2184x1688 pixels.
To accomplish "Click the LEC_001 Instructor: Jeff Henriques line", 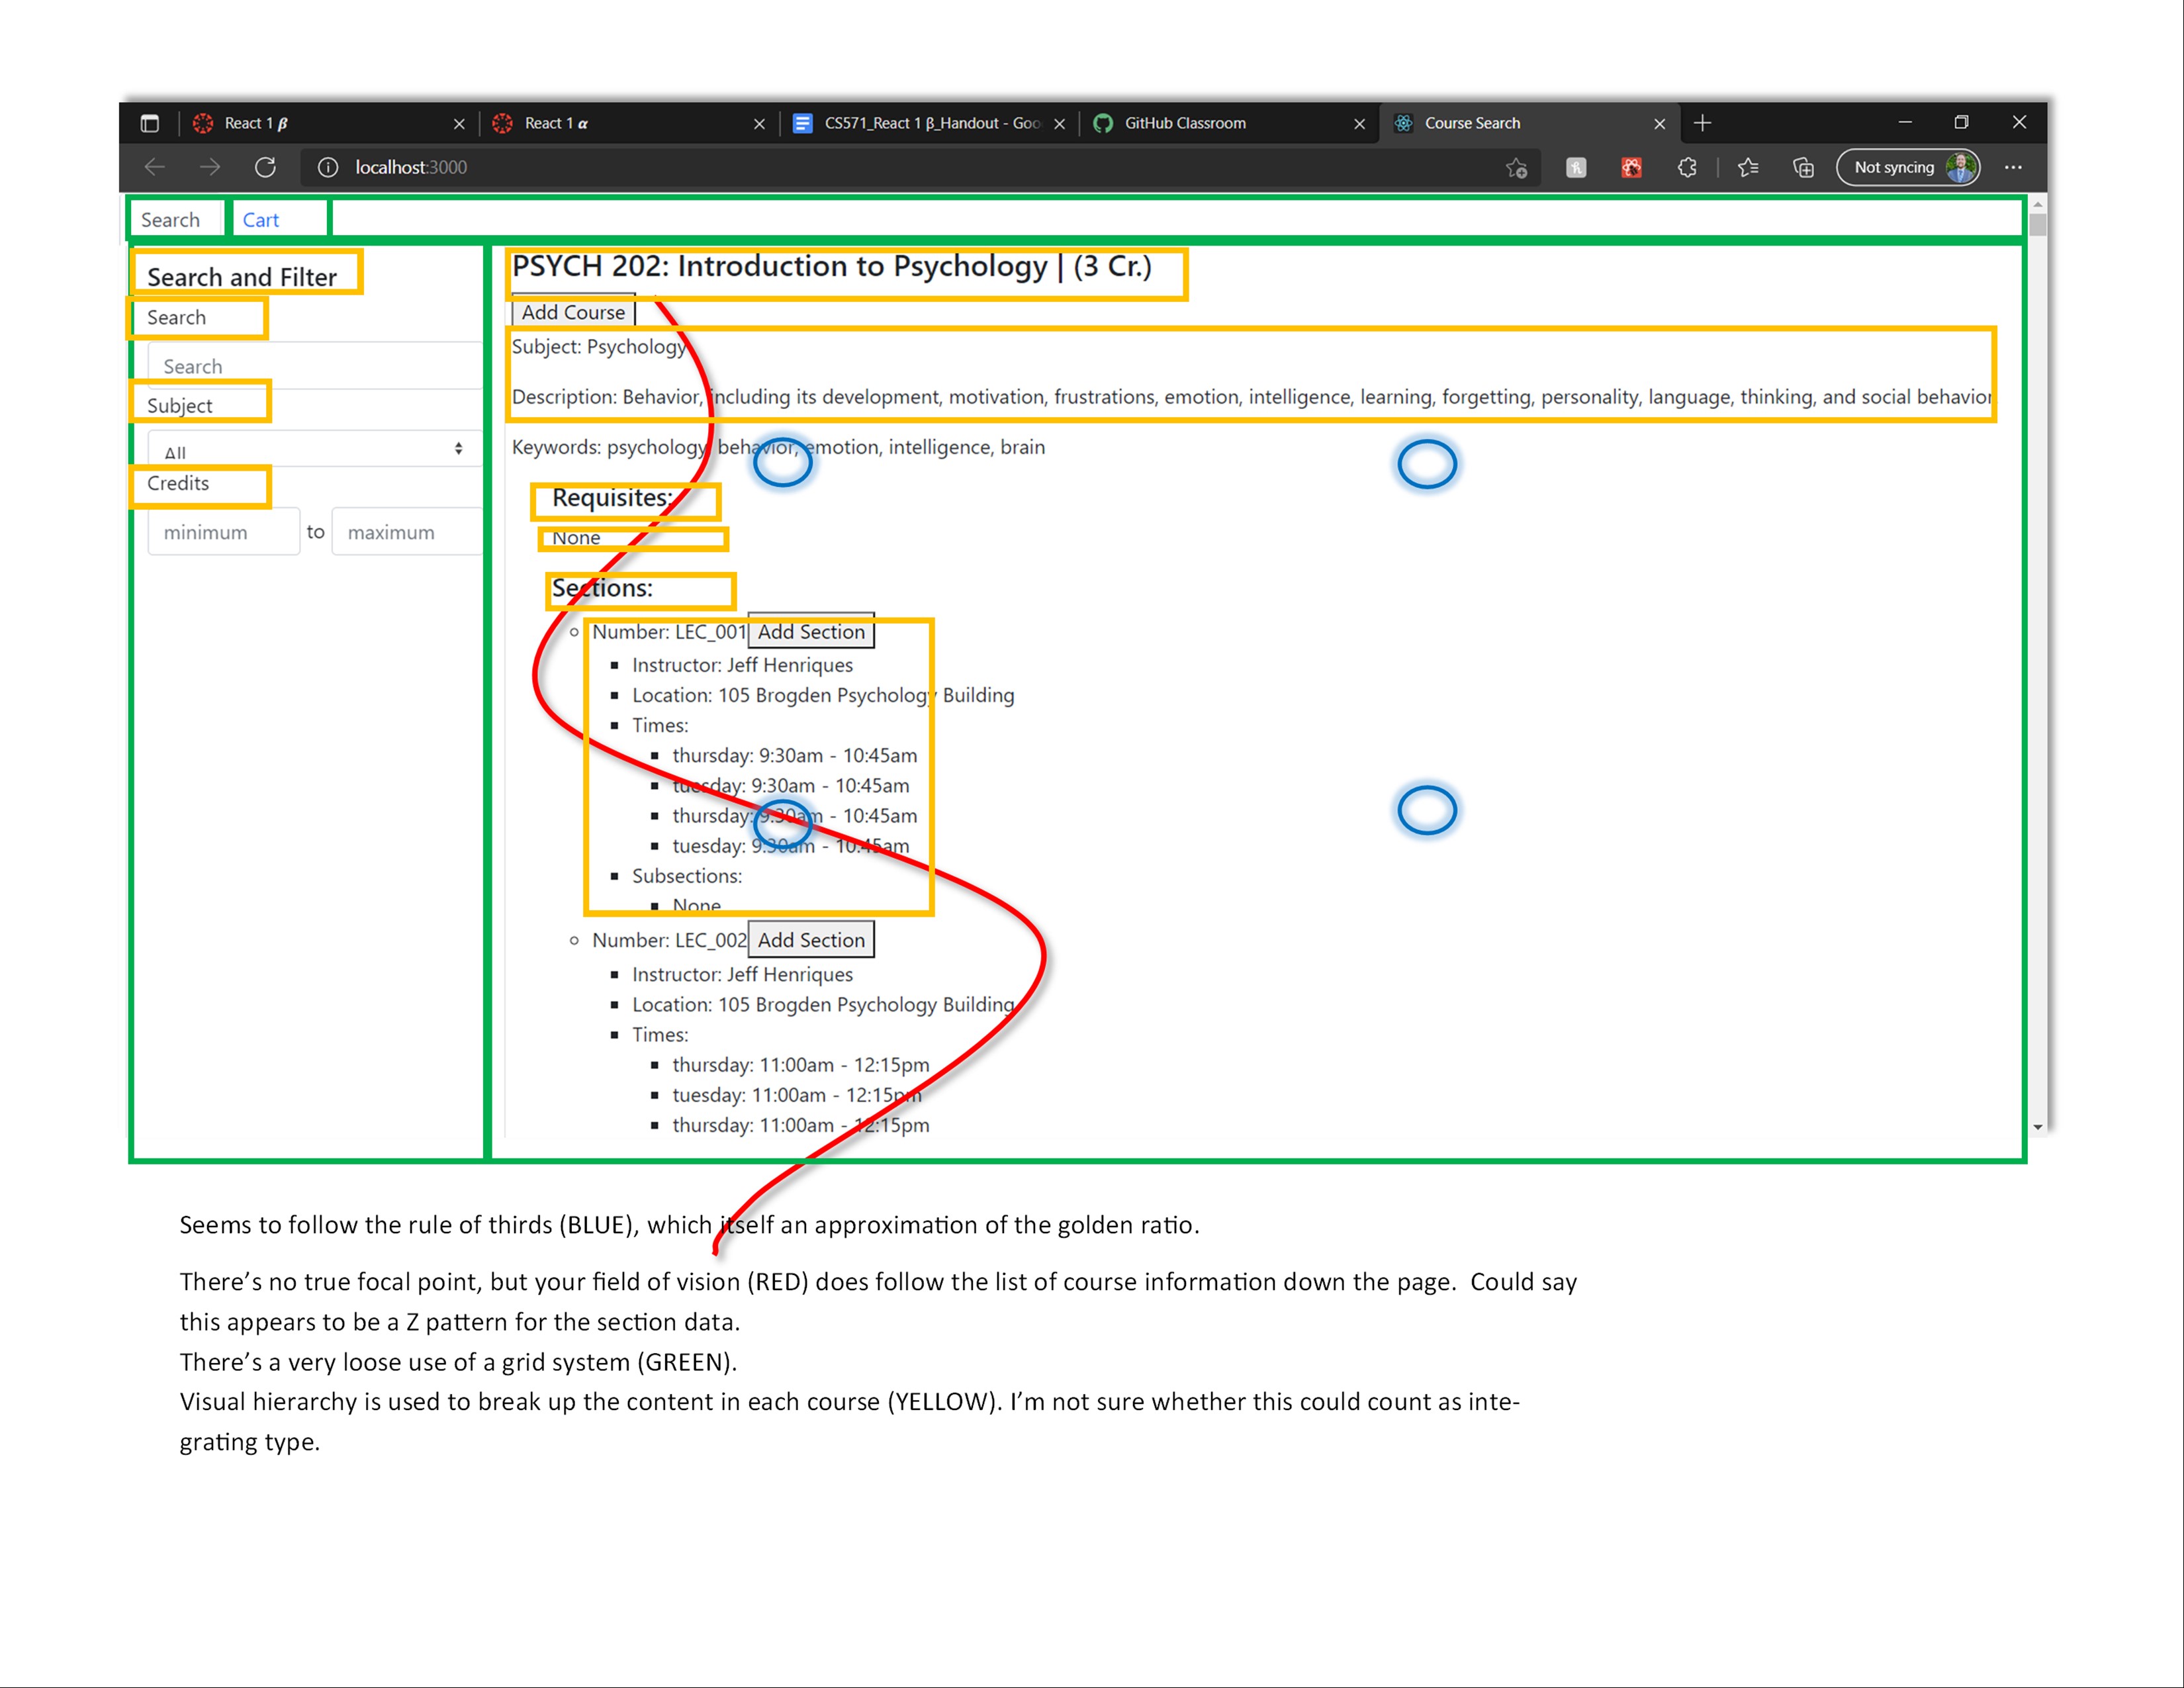I will click(x=742, y=665).
